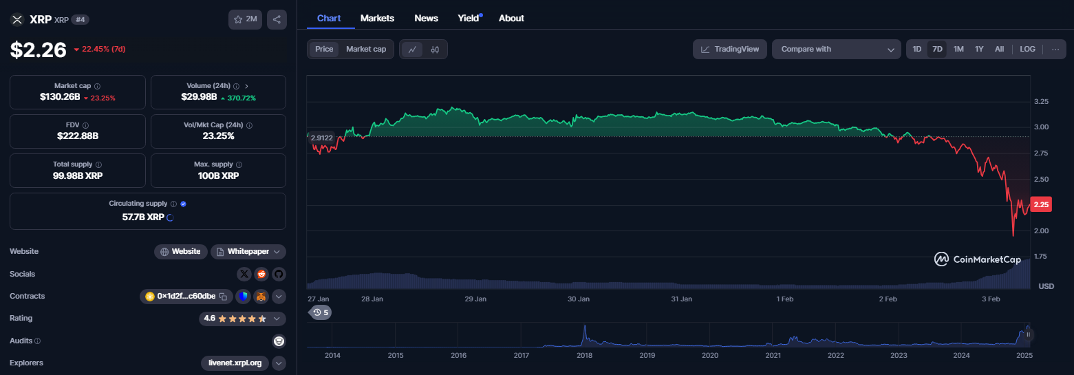Click the $29.98B volume value
Image resolution: width=1074 pixels, height=375 pixels.
point(198,97)
